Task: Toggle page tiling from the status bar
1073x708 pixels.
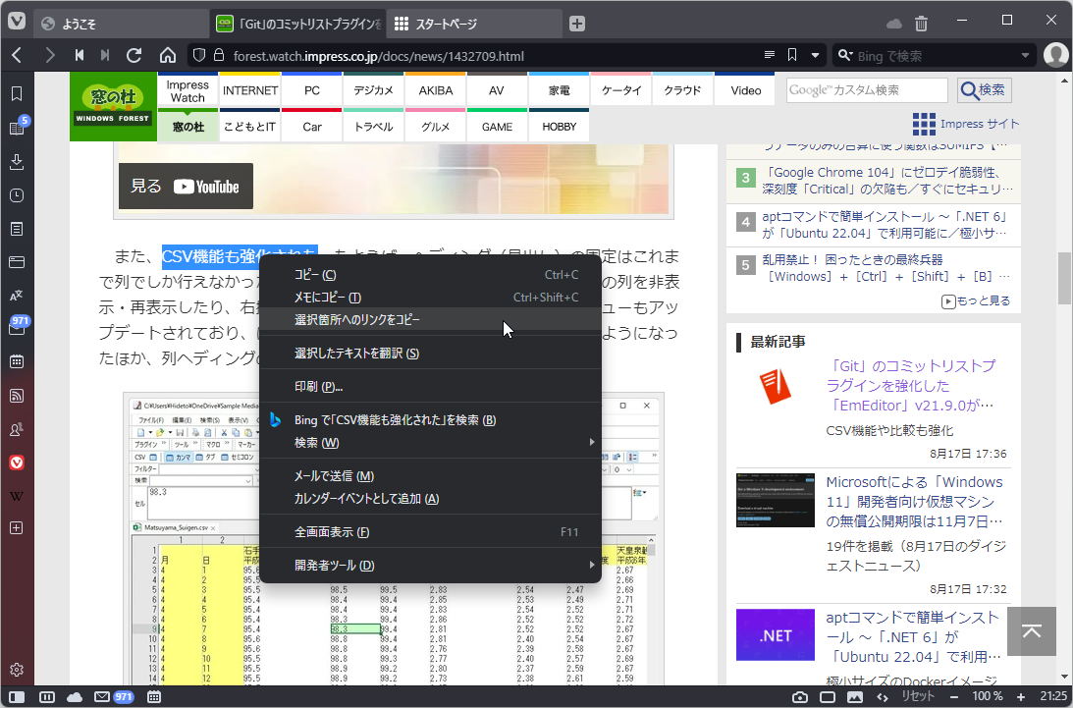Action: (46, 697)
